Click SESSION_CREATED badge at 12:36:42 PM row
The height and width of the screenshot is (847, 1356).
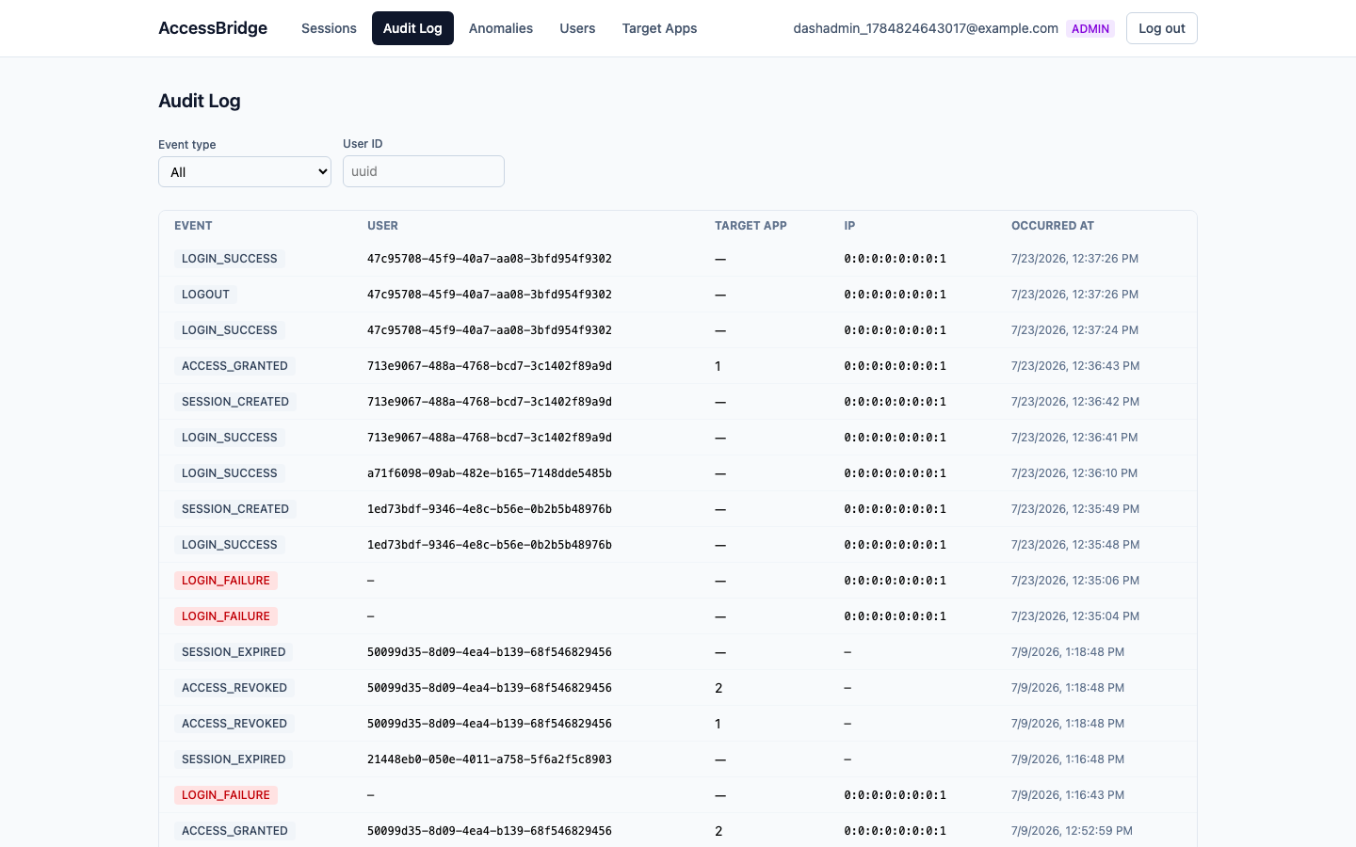tap(235, 402)
